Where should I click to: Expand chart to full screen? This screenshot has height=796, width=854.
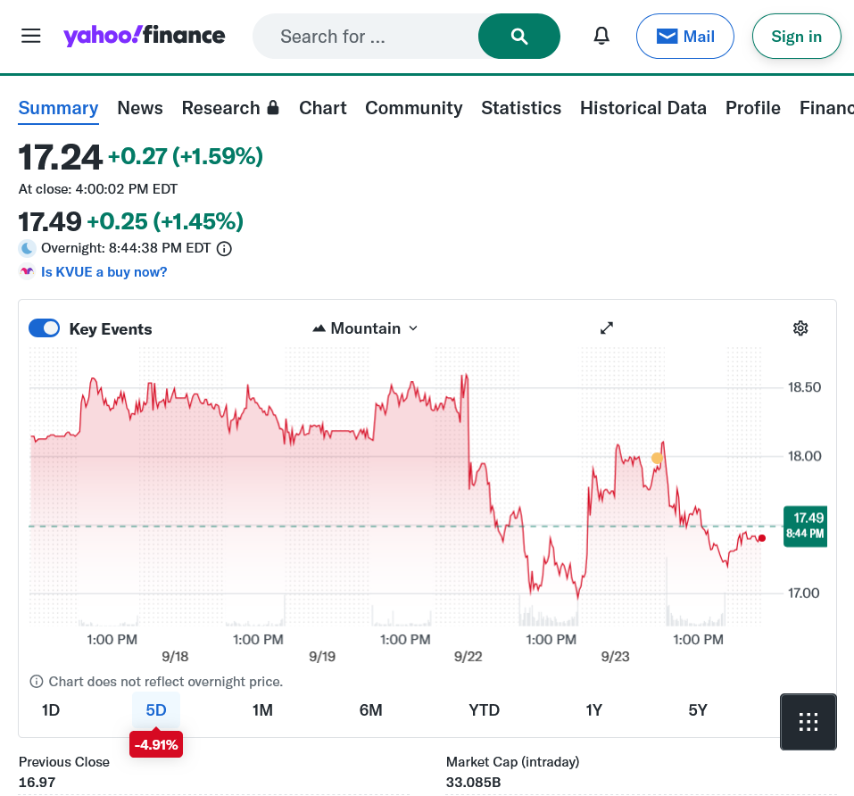[607, 328]
